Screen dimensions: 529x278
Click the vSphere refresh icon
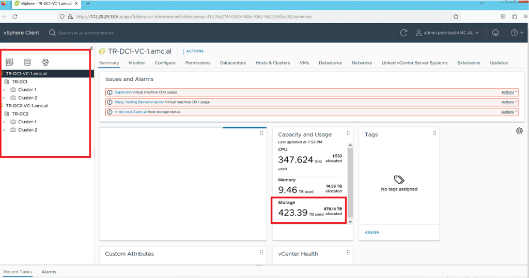pos(404,33)
